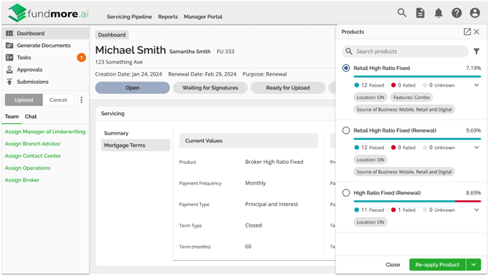Select Waiting for Signatures stage
This screenshot has width=489, height=276.
[210, 87]
